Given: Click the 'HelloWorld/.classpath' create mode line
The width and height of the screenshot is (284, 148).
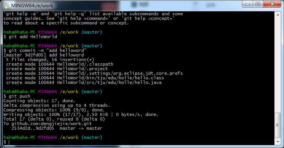Looking at the screenshot, I should click(x=60, y=64).
